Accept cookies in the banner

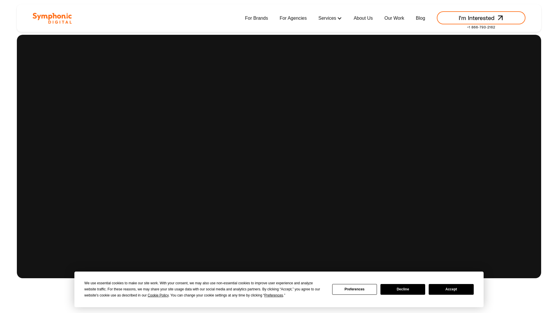451,289
